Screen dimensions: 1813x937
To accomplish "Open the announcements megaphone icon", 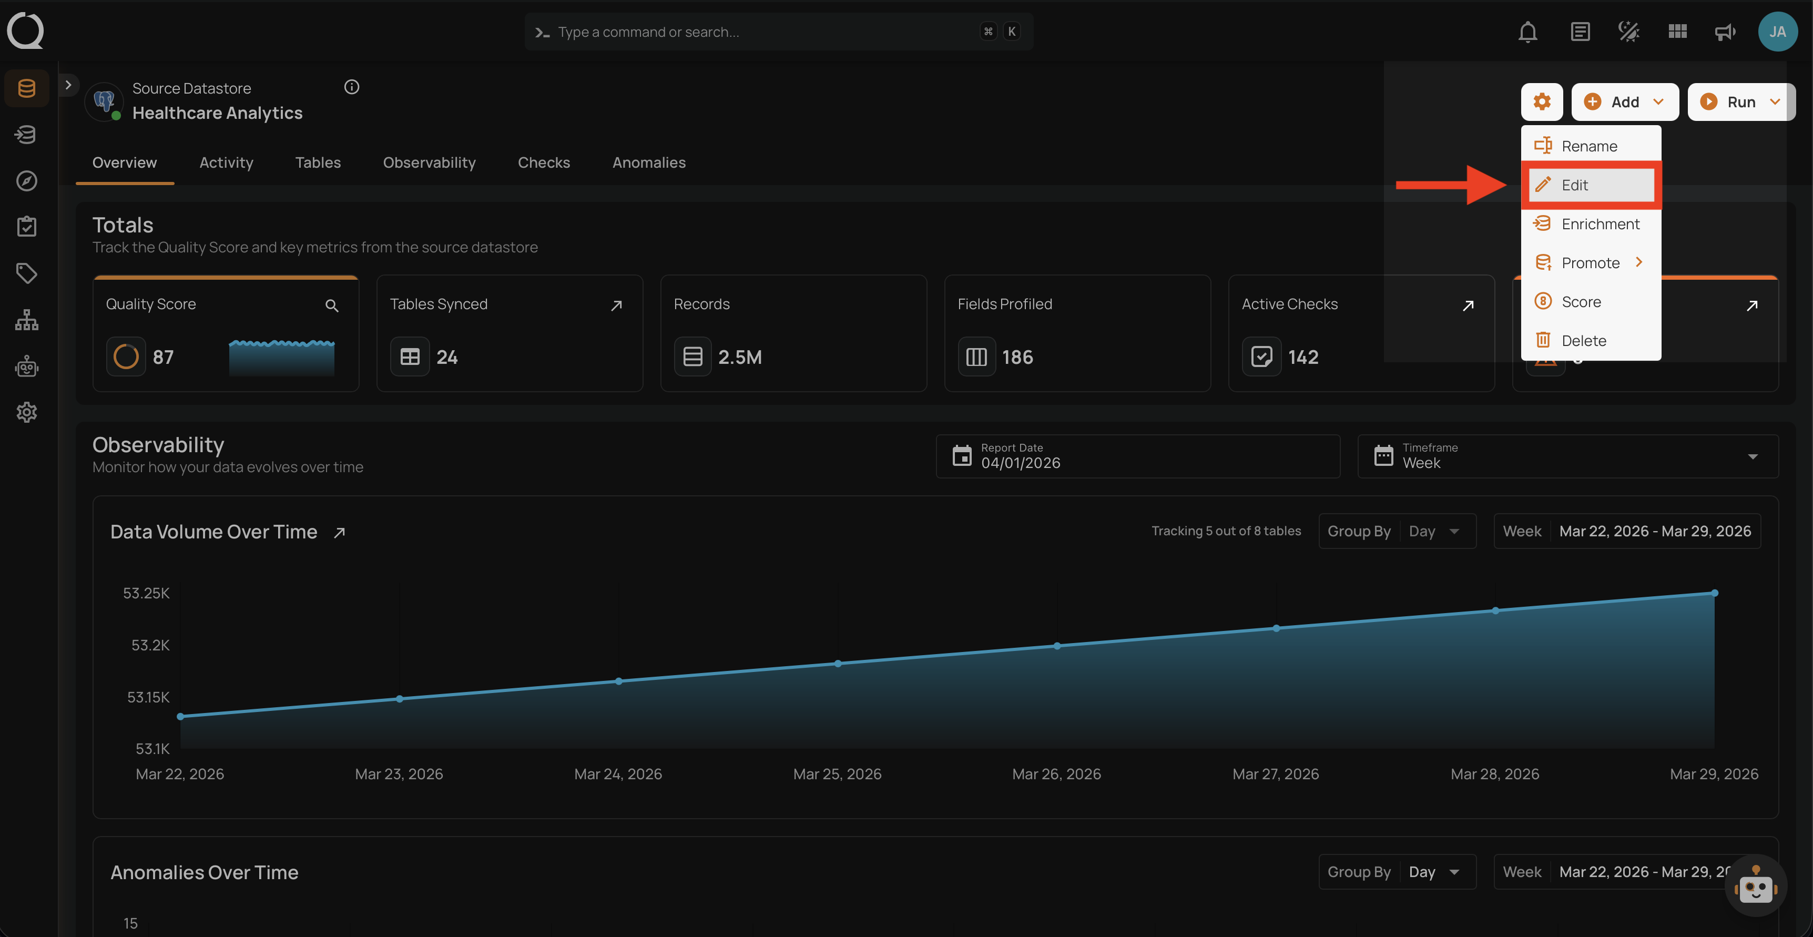I will point(1724,32).
